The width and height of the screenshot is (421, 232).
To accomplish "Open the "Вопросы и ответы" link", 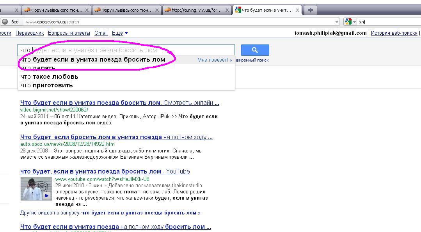I will (69, 33).
